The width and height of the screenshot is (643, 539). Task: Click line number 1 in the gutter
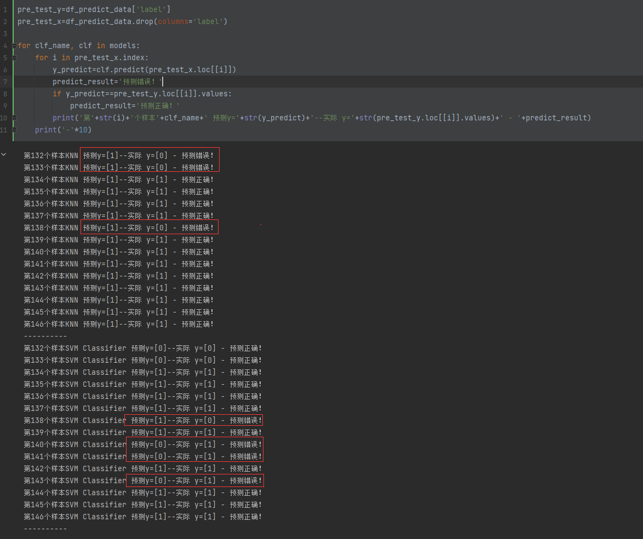click(5, 10)
